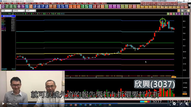Select the 核心 分類 toolbar button
Viewport: 191px width, 107px height.
[63, 6]
